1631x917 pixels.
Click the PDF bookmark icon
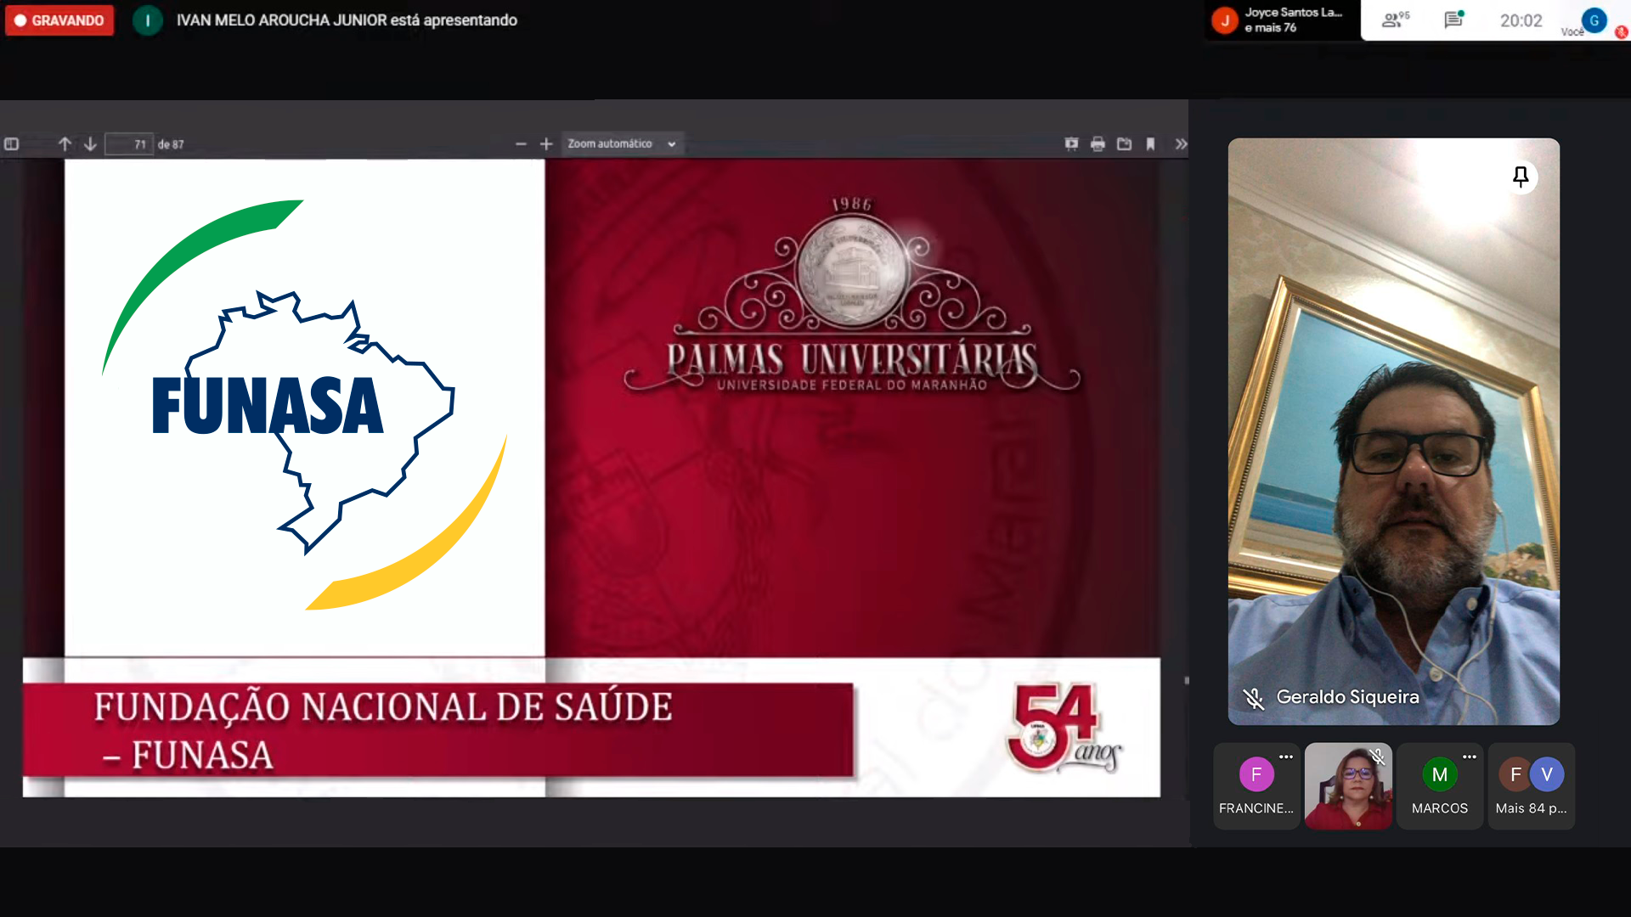tap(1150, 144)
